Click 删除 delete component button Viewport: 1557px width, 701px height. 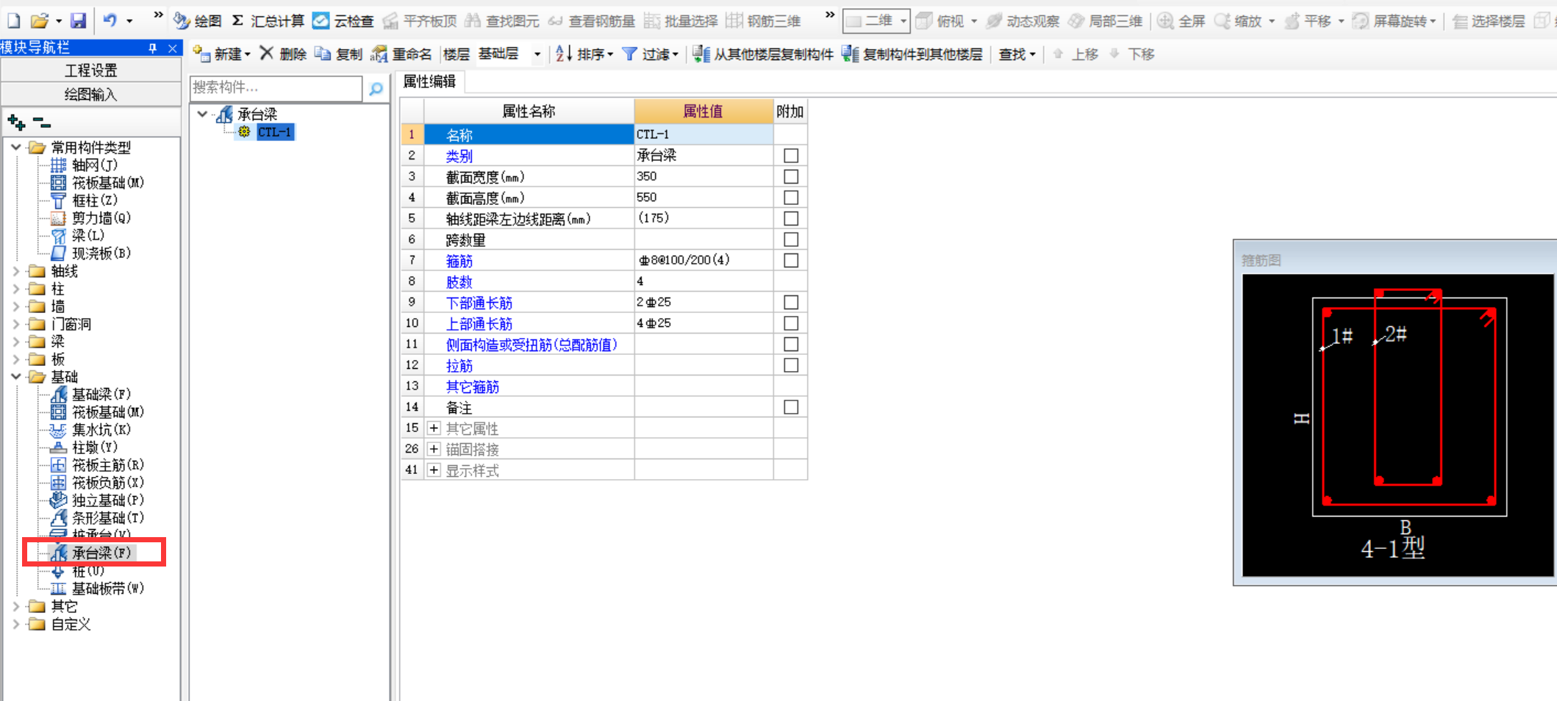283,54
